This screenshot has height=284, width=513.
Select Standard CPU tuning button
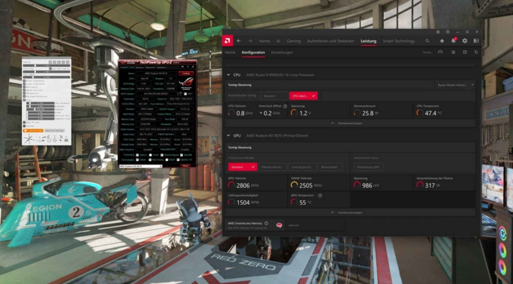(274, 96)
